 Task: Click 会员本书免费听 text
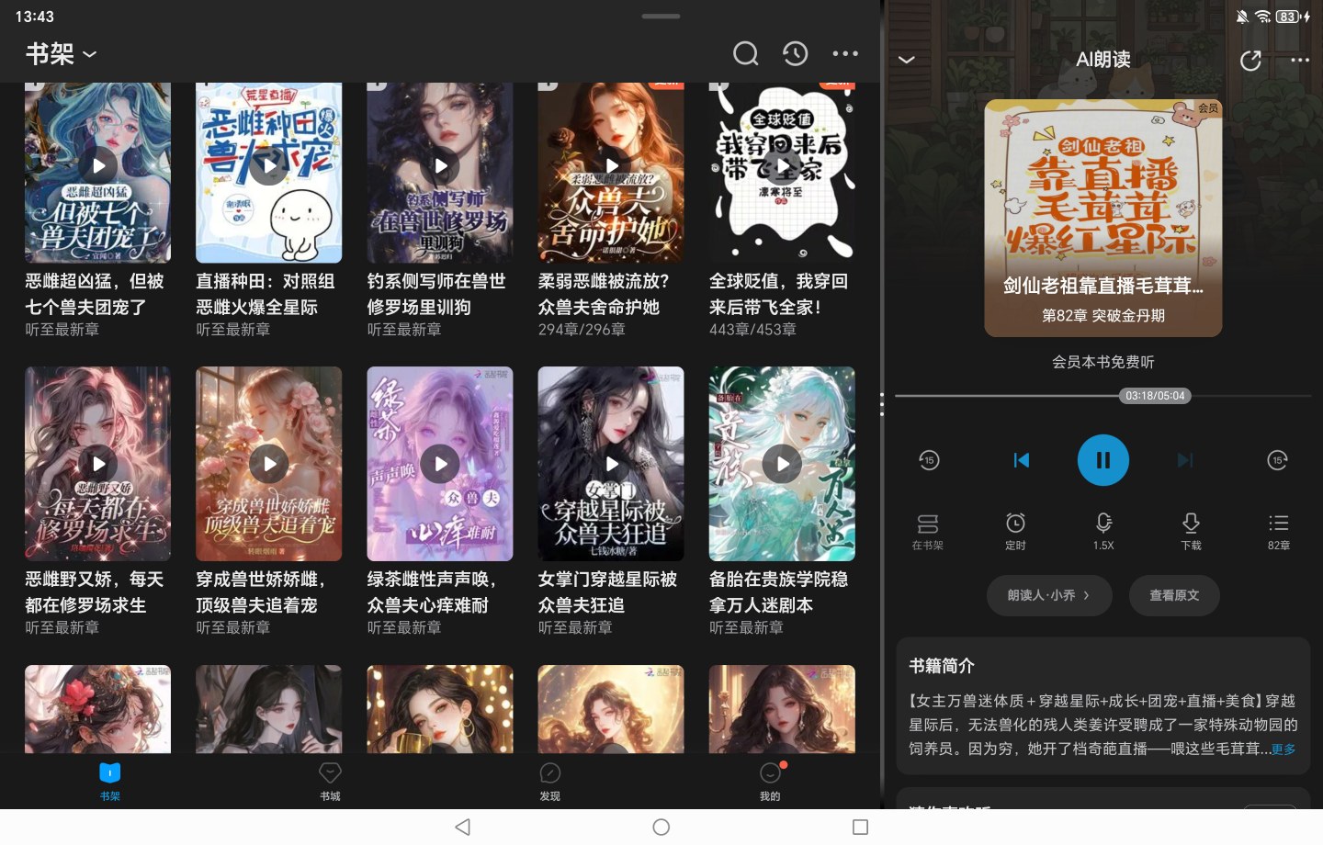1103,362
